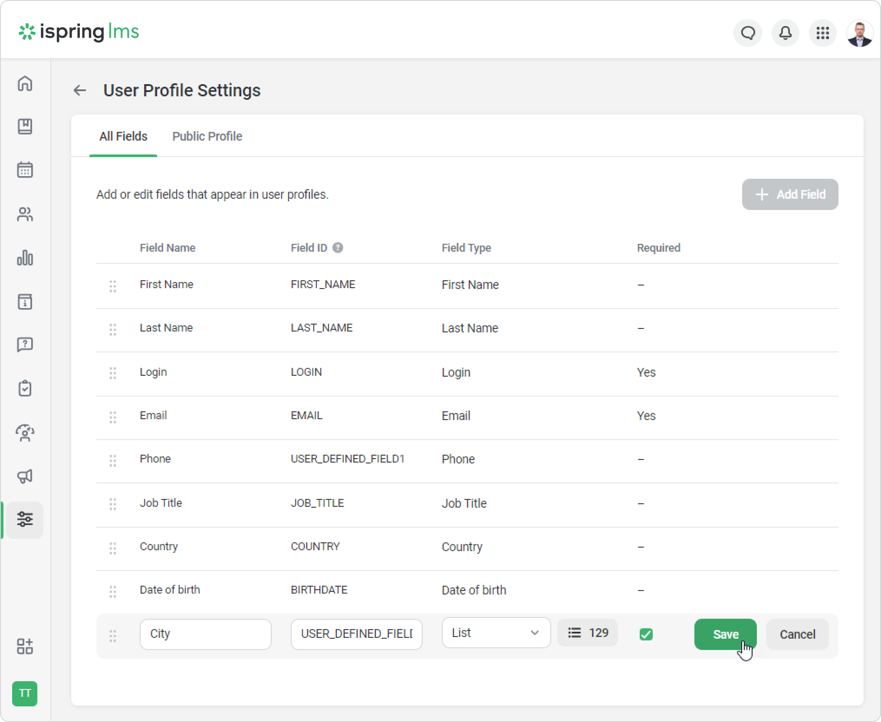Click the USER_DEFINED_FIELD ID input box
Viewport: 881px width, 722px height.
click(356, 634)
